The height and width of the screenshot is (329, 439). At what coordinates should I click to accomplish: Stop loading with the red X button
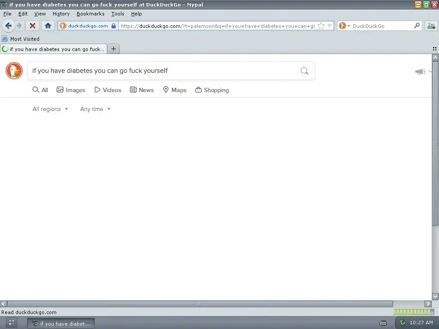pyautogui.click(x=33, y=26)
